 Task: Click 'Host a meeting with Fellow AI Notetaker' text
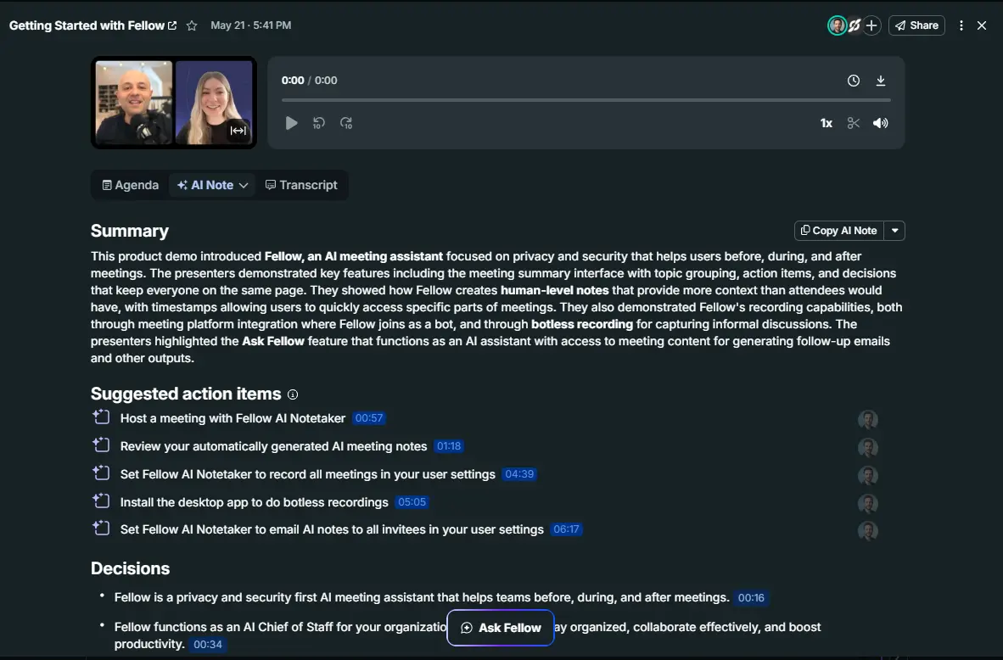coord(233,418)
